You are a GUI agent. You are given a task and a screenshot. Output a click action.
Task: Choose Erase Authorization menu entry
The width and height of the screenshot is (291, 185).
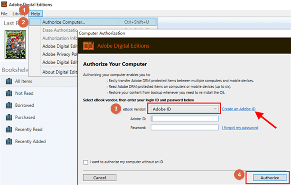[x=60, y=30]
